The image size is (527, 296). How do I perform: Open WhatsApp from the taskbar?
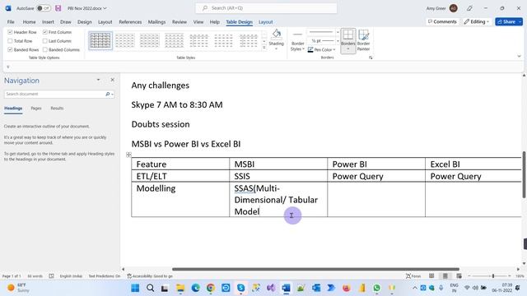pos(377,288)
